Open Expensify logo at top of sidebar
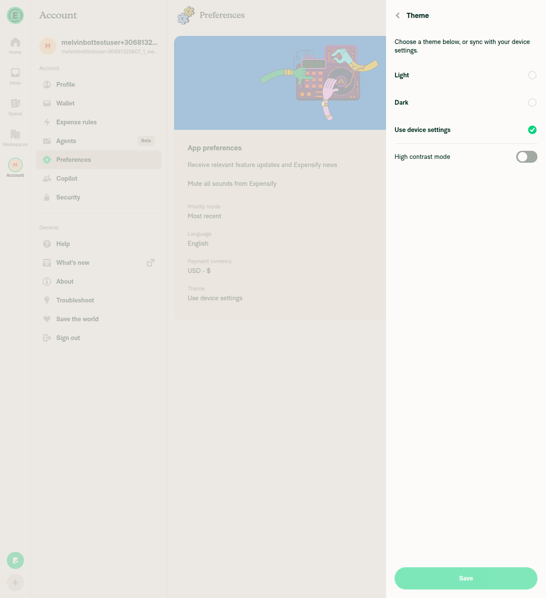 [15, 16]
